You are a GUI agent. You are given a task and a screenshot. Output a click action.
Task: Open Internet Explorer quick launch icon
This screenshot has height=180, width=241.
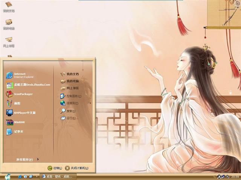tap(20, 177)
